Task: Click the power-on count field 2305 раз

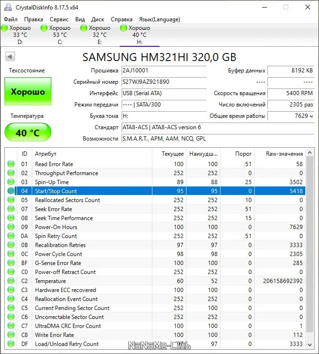Action: pos(291,105)
